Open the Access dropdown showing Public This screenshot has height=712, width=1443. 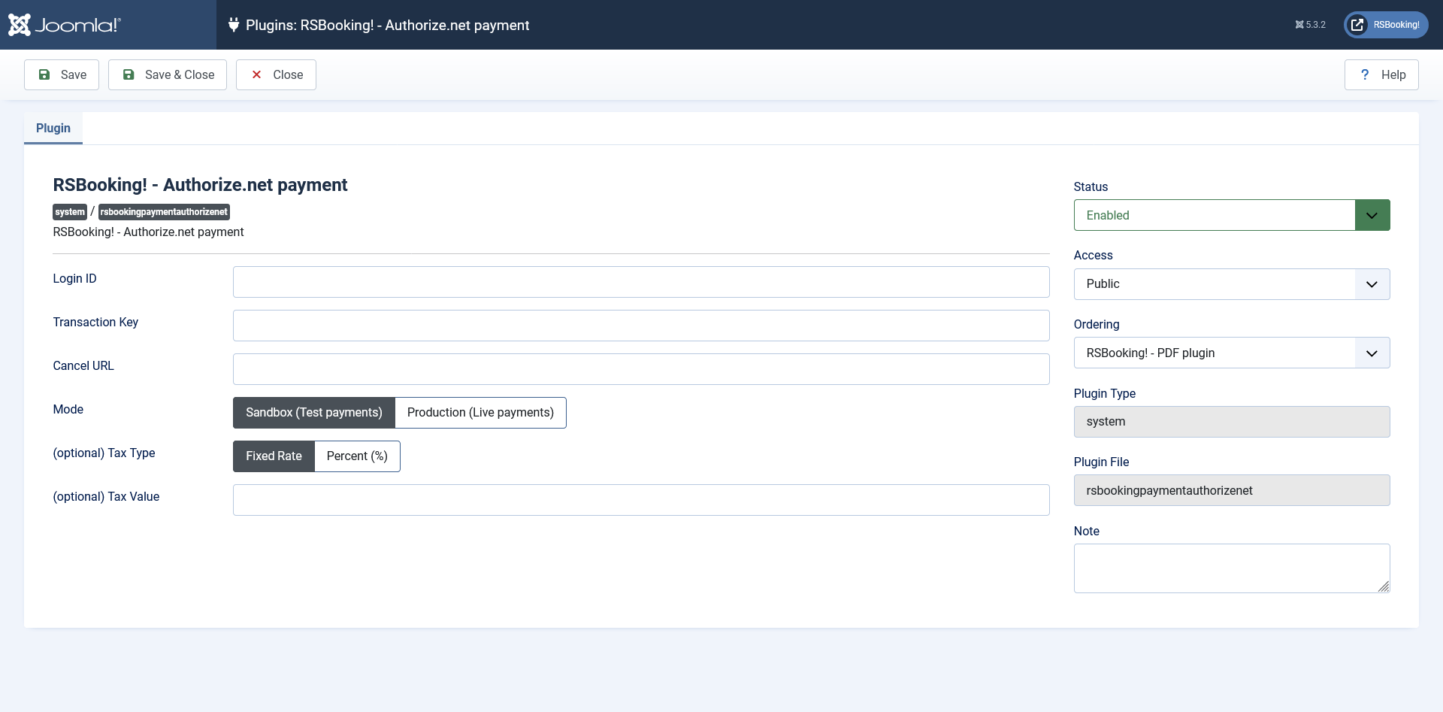click(1232, 284)
